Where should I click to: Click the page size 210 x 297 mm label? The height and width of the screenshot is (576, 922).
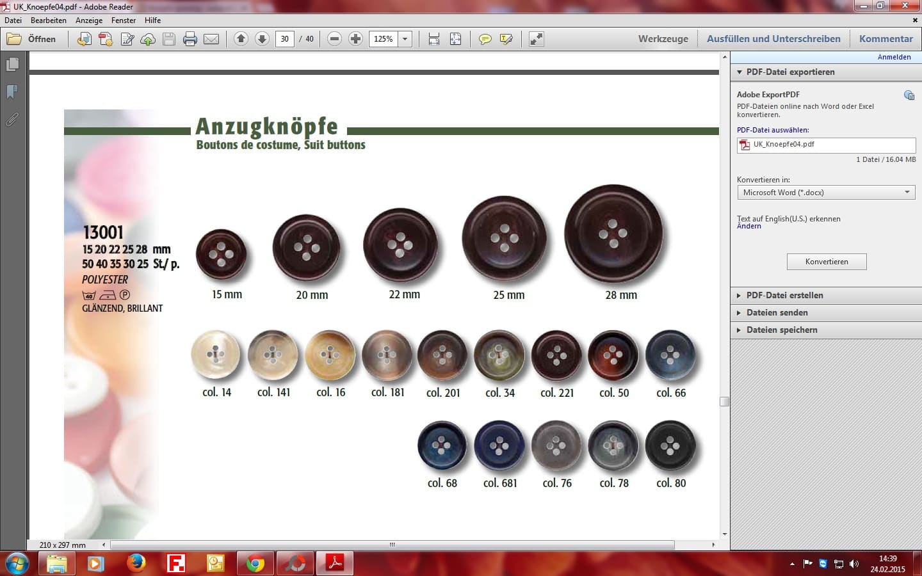point(63,545)
